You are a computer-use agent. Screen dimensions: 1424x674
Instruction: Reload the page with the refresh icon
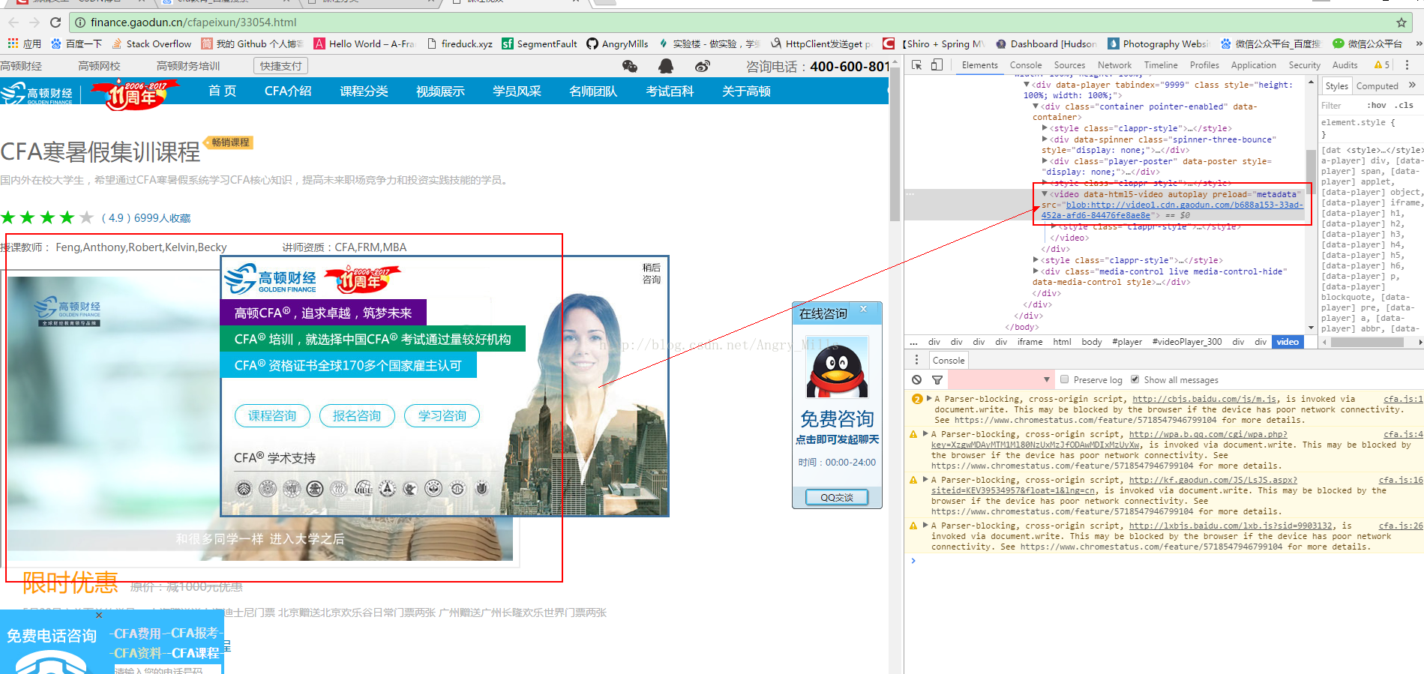[55, 22]
